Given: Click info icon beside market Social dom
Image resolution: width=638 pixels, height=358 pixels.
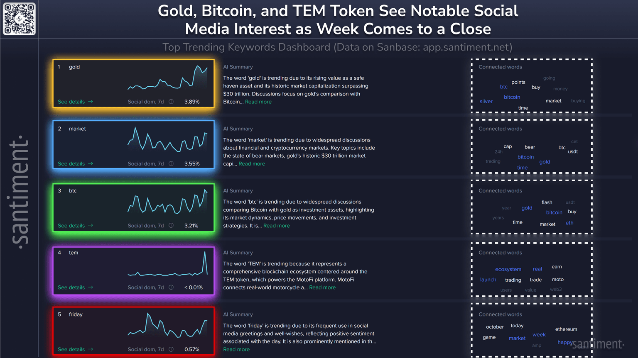Looking at the screenshot, I should (x=171, y=164).
